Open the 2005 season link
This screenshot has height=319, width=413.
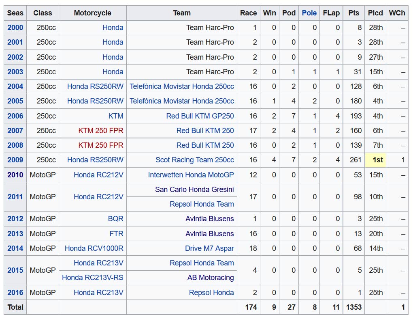click(15, 101)
